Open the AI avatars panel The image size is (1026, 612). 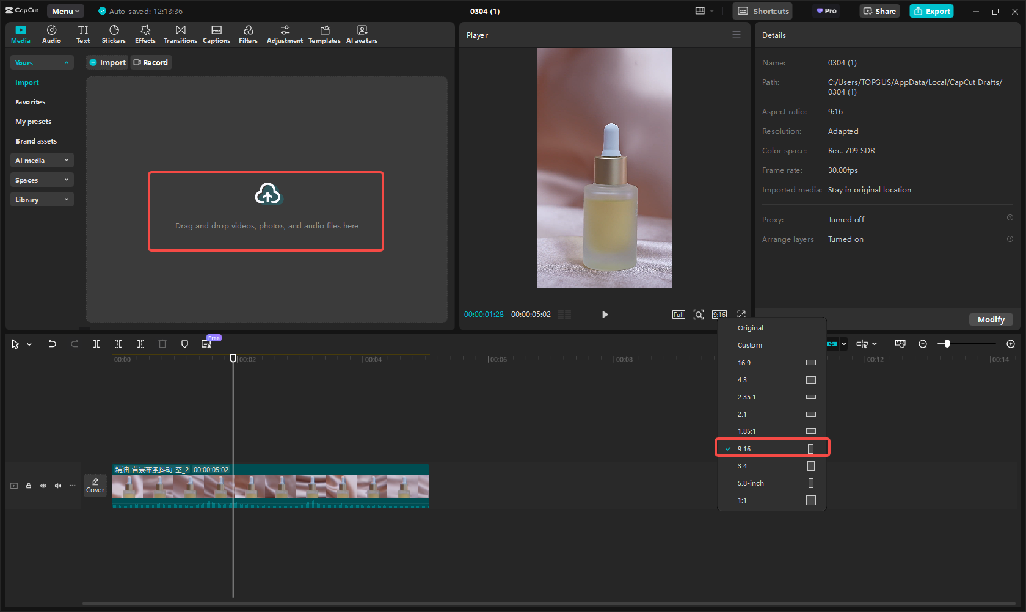tap(362, 34)
